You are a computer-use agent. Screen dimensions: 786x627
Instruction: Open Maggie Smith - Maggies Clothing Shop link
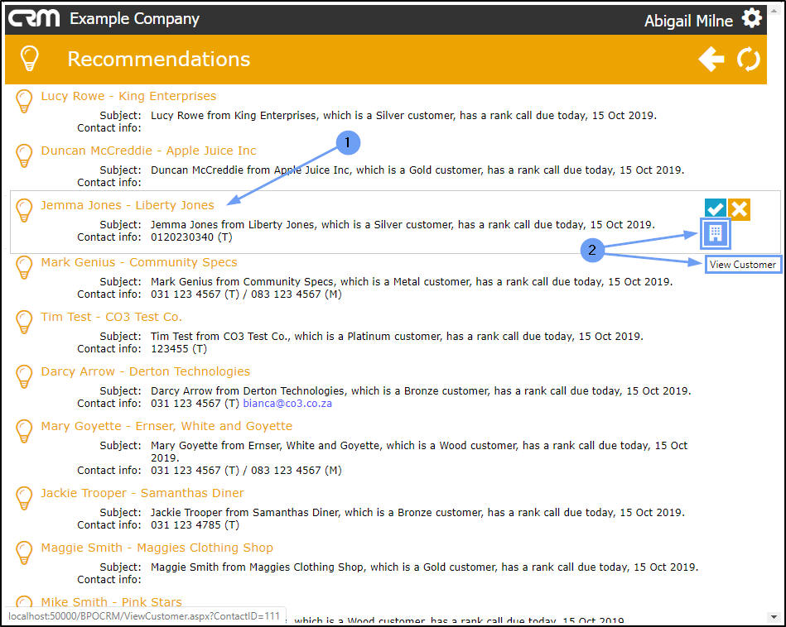157,548
